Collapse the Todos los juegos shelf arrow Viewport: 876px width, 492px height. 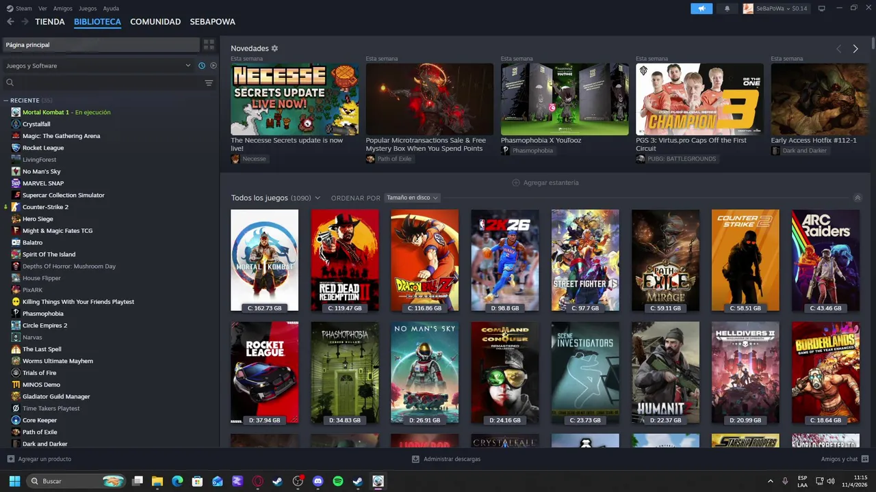[x=858, y=198]
